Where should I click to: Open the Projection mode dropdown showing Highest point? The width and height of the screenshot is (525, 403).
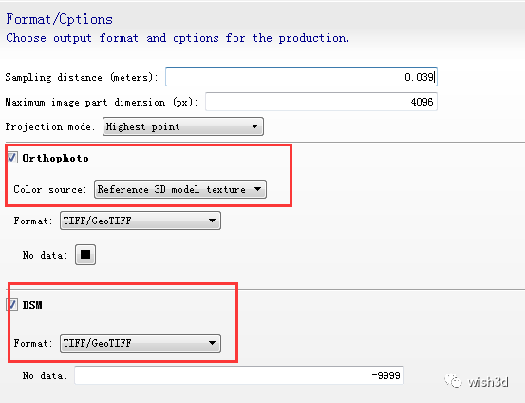pos(183,126)
